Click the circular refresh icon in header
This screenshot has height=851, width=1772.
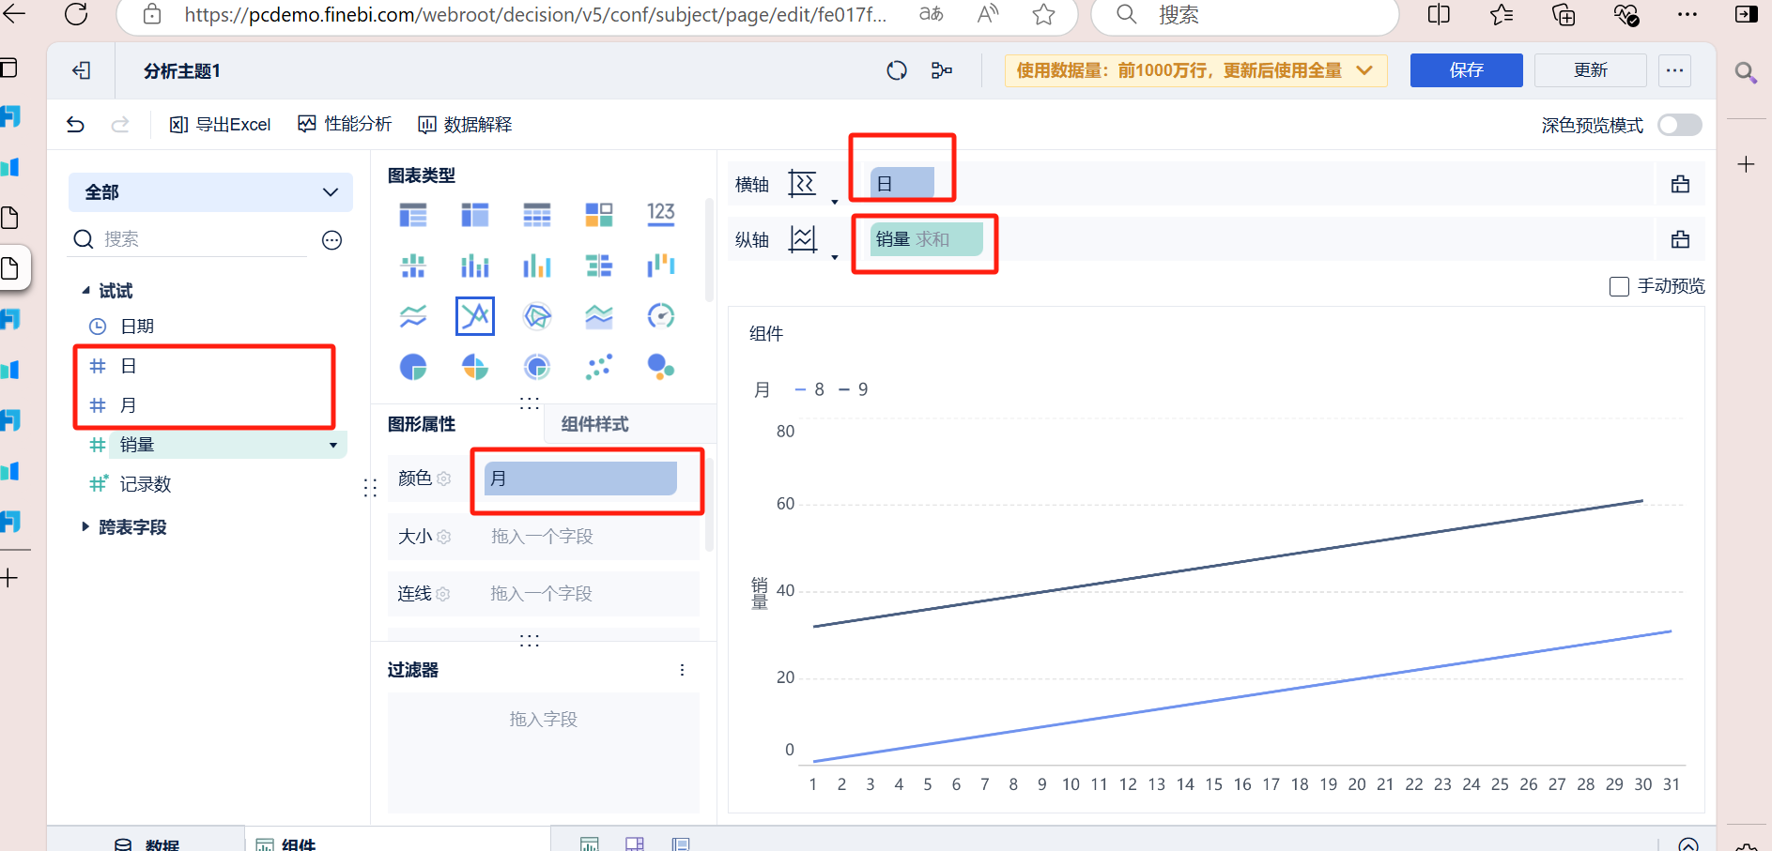coord(897,70)
